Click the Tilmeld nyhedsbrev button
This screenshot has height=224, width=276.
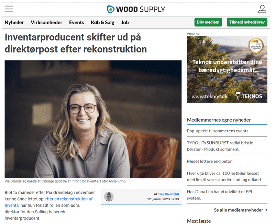click(247, 22)
